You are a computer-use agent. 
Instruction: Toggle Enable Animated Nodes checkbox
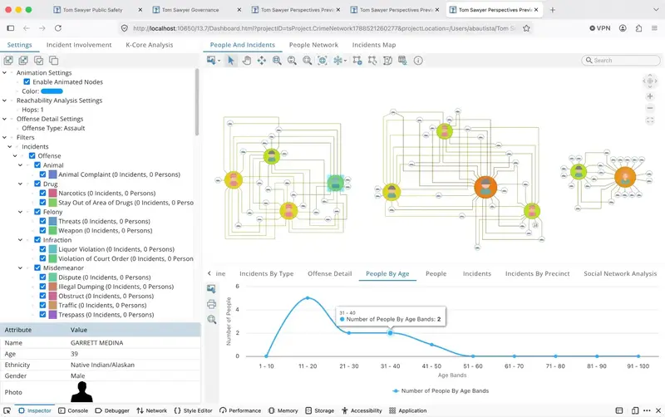27,81
